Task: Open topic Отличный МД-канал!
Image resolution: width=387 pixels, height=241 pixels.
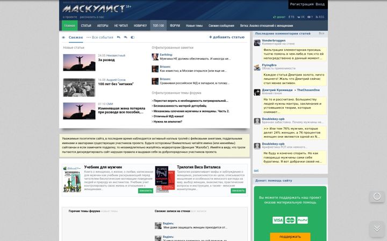Action: click(x=168, y=116)
